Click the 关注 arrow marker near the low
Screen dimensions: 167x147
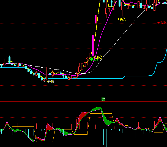coord(50,82)
